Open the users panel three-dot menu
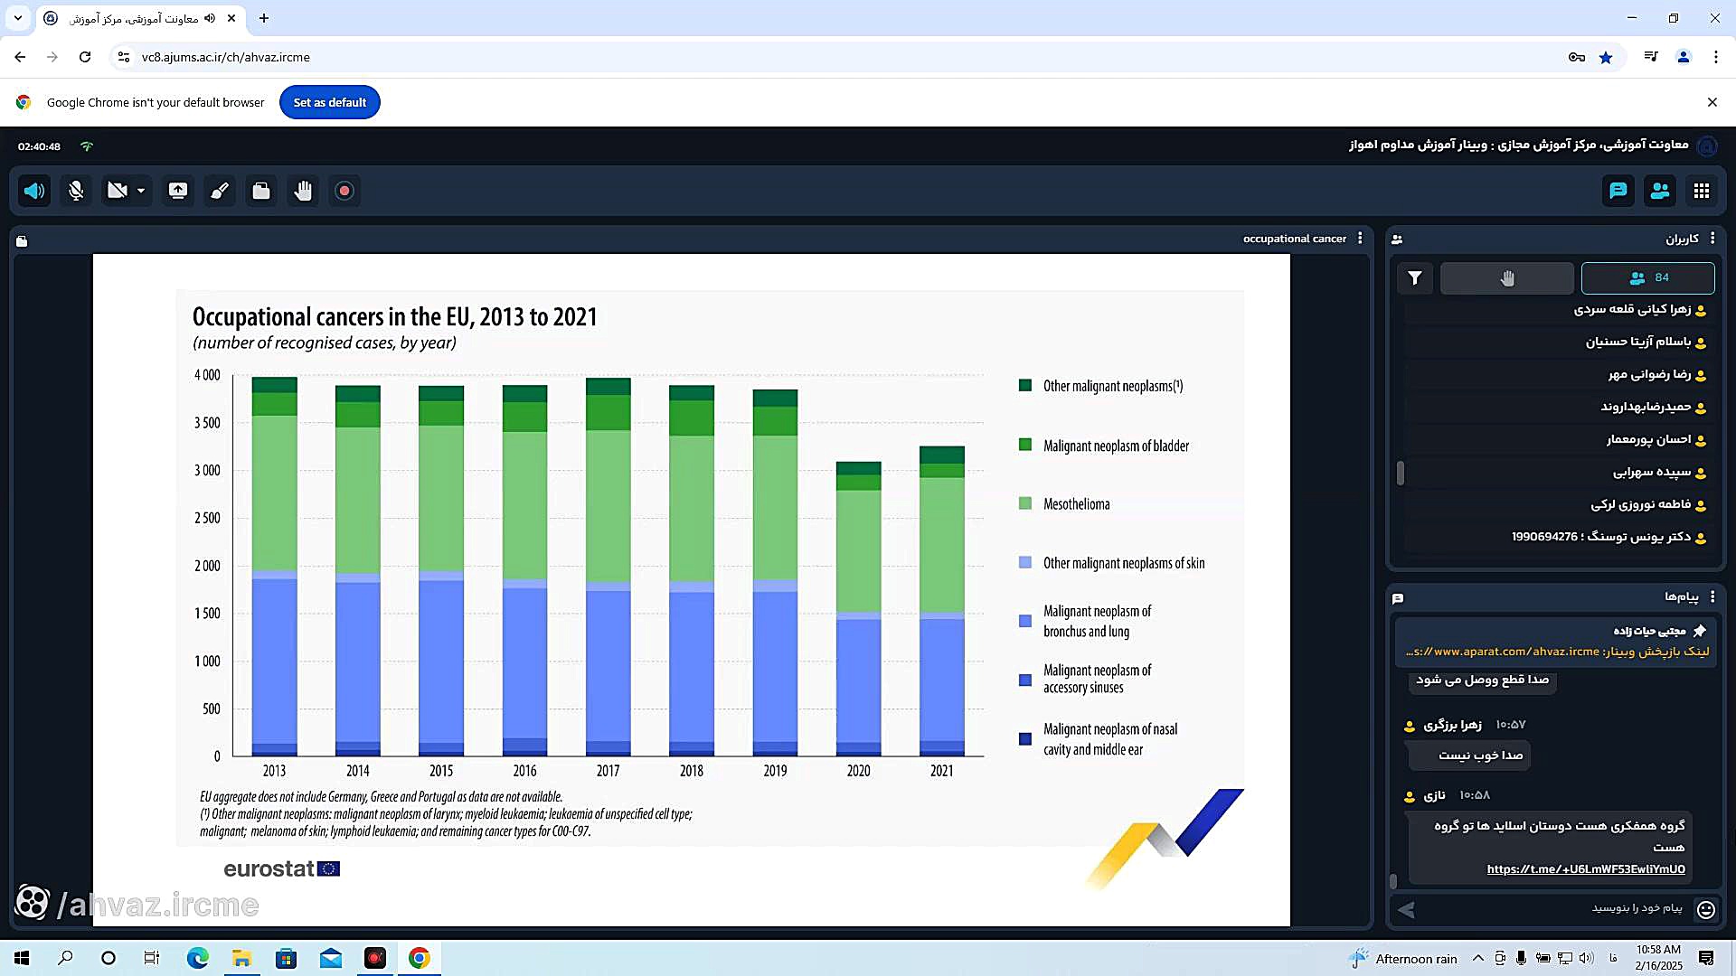The width and height of the screenshot is (1736, 976). [x=1712, y=239]
